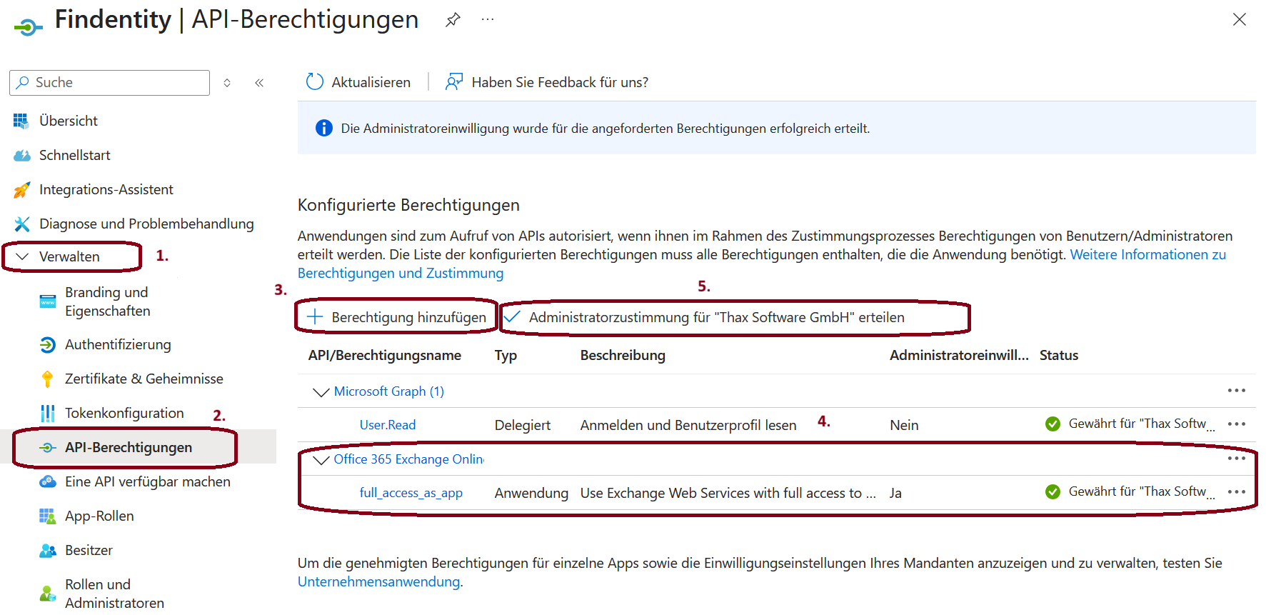Open Schnellstart in the sidebar

tap(75, 155)
